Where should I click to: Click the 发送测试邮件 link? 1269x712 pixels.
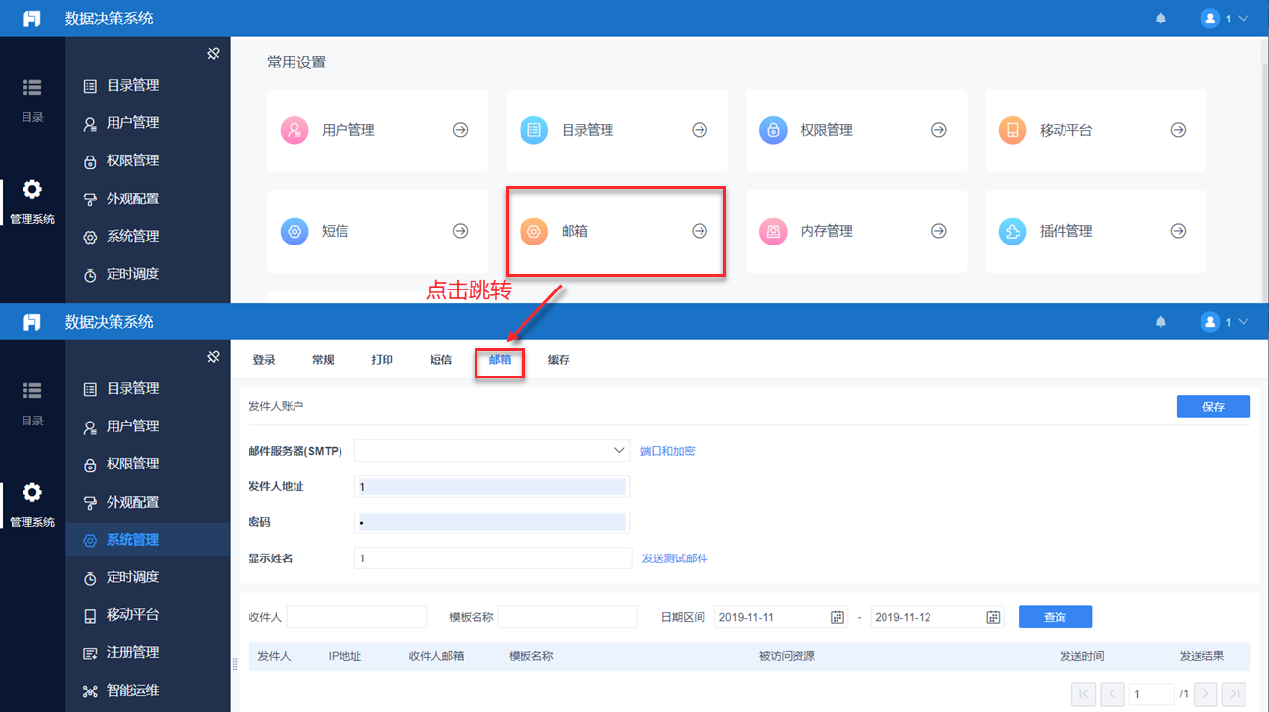pyautogui.click(x=675, y=558)
